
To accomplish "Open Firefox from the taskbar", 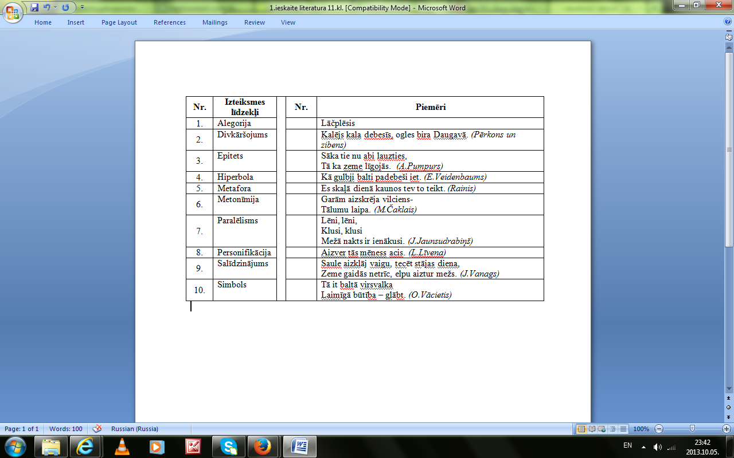I will click(x=263, y=446).
